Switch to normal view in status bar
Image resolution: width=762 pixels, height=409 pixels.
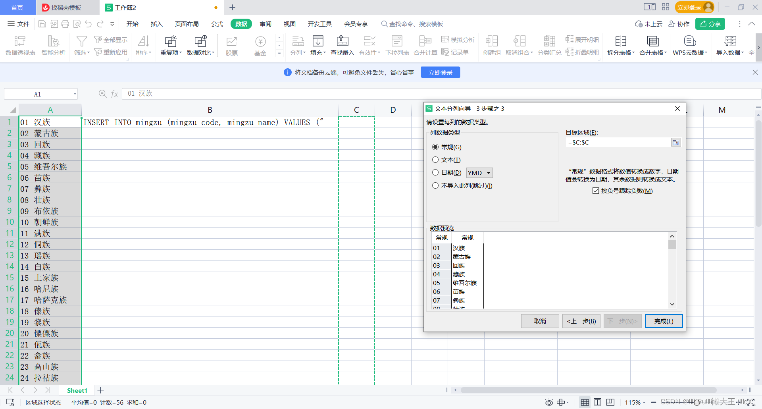pyautogui.click(x=585, y=402)
